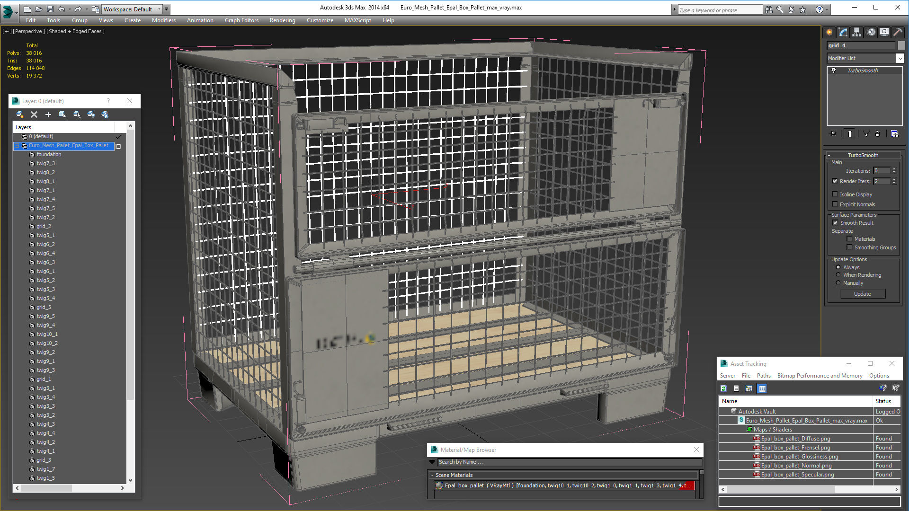Screen dimensions: 909x511
Task: Enable Isoline Display checkbox
Action: pyautogui.click(x=835, y=194)
